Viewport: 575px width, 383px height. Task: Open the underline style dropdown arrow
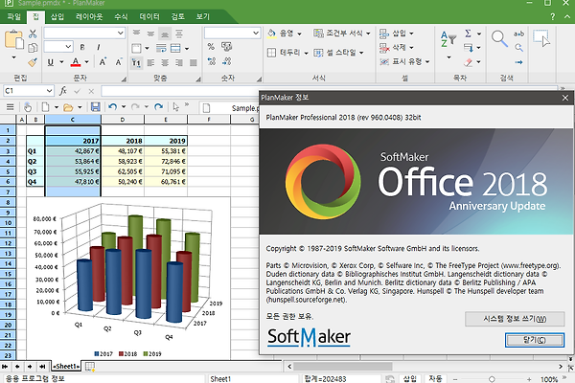61,62
